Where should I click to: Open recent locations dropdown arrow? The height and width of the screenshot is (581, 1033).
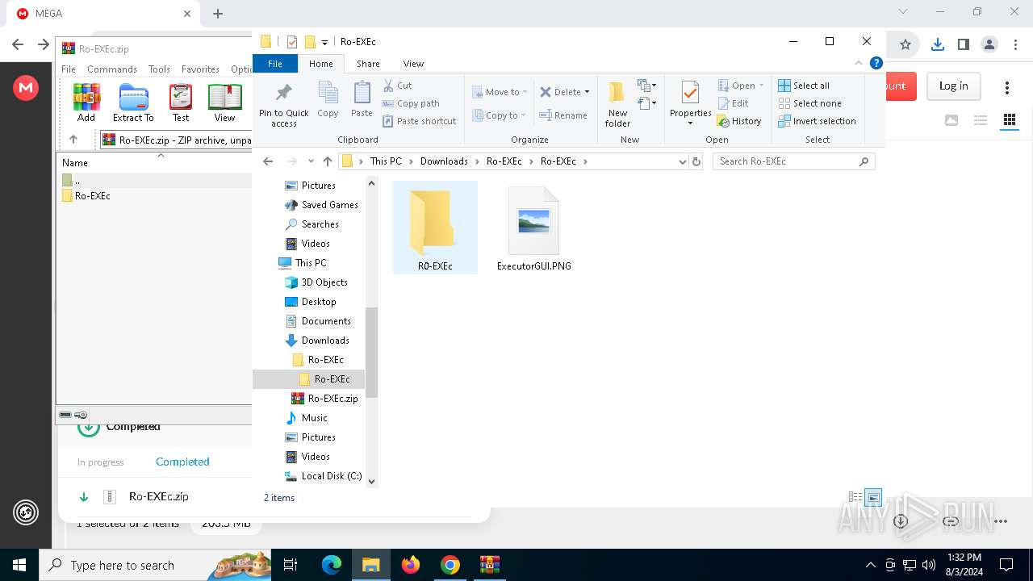point(310,161)
